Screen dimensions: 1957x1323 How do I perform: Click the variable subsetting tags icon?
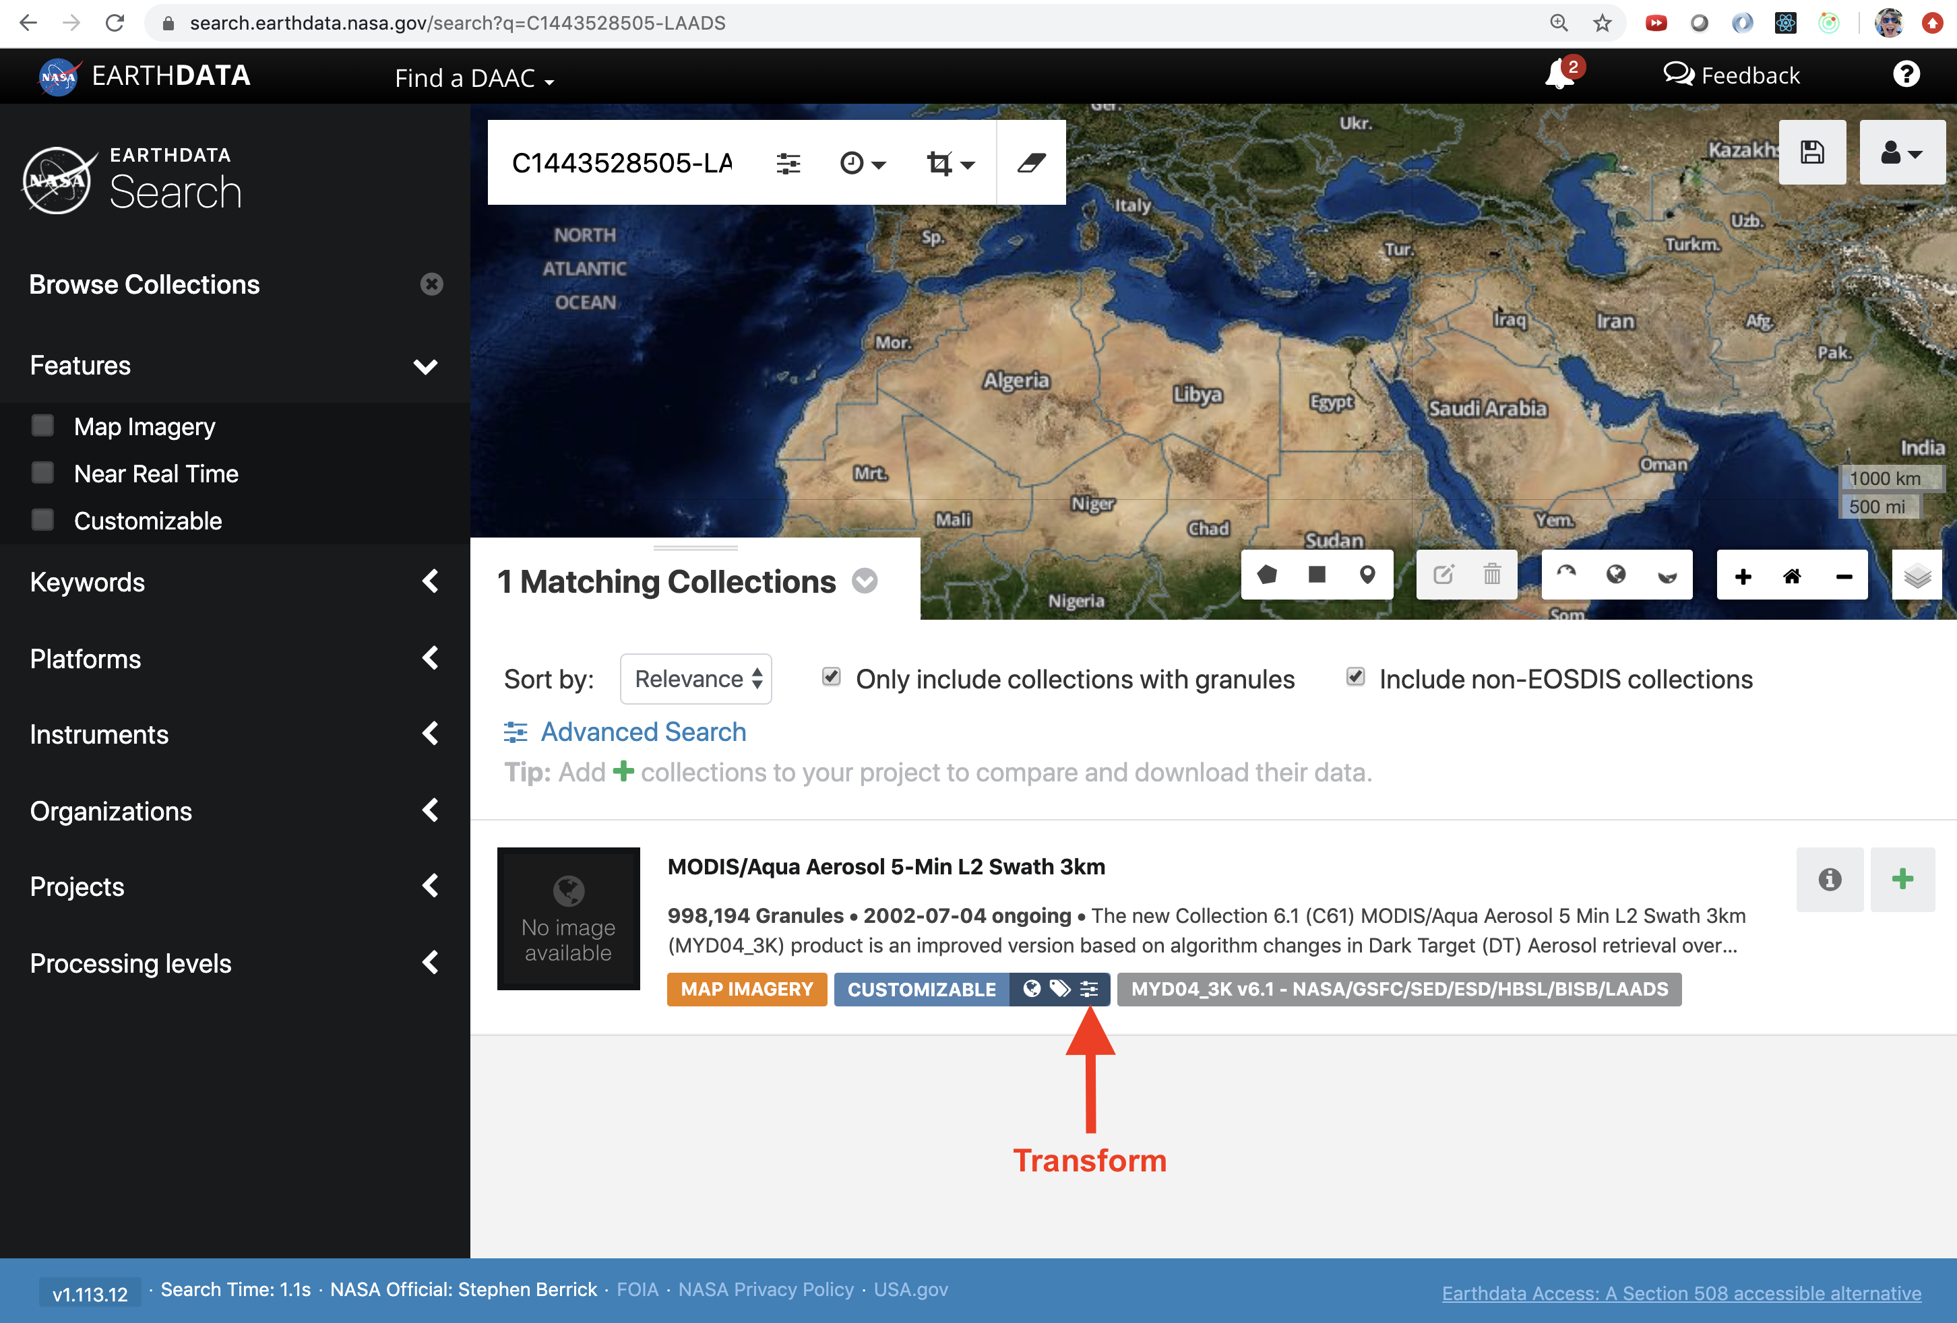(x=1060, y=989)
